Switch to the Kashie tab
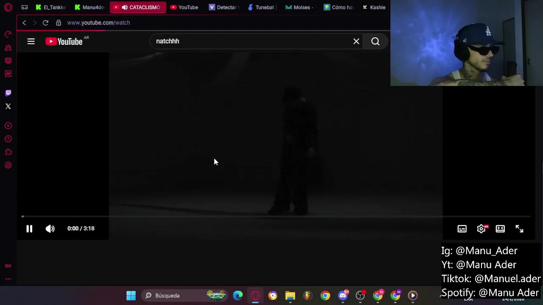 (x=374, y=7)
